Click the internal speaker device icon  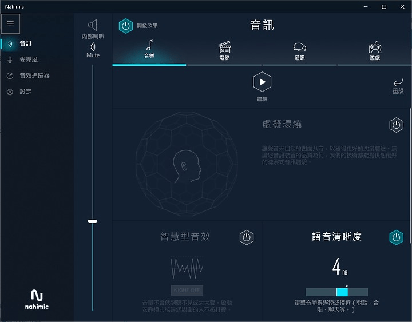(93, 25)
